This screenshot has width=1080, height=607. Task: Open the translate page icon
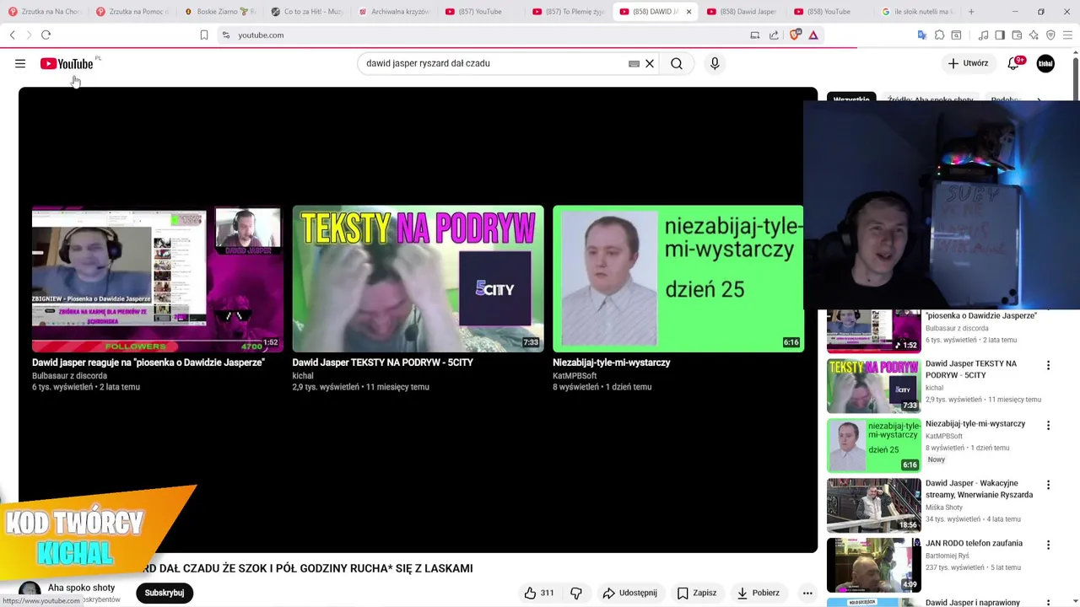click(922, 35)
